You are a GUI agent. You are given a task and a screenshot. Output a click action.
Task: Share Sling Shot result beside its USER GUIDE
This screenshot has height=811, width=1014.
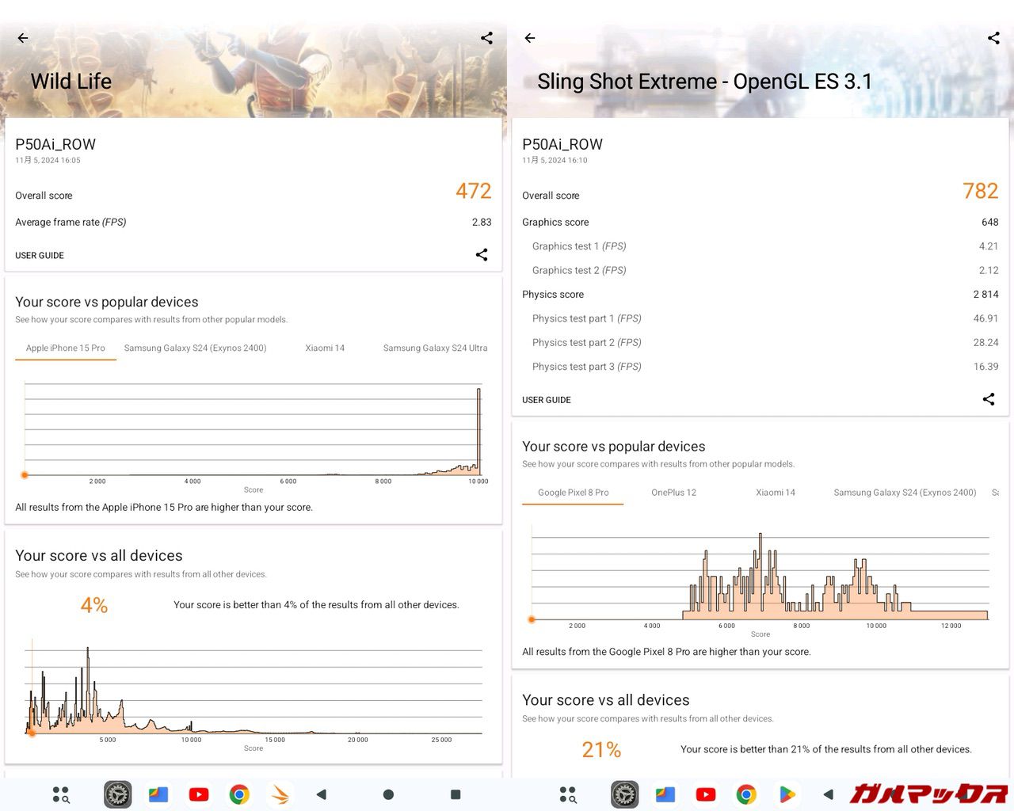pos(988,399)
